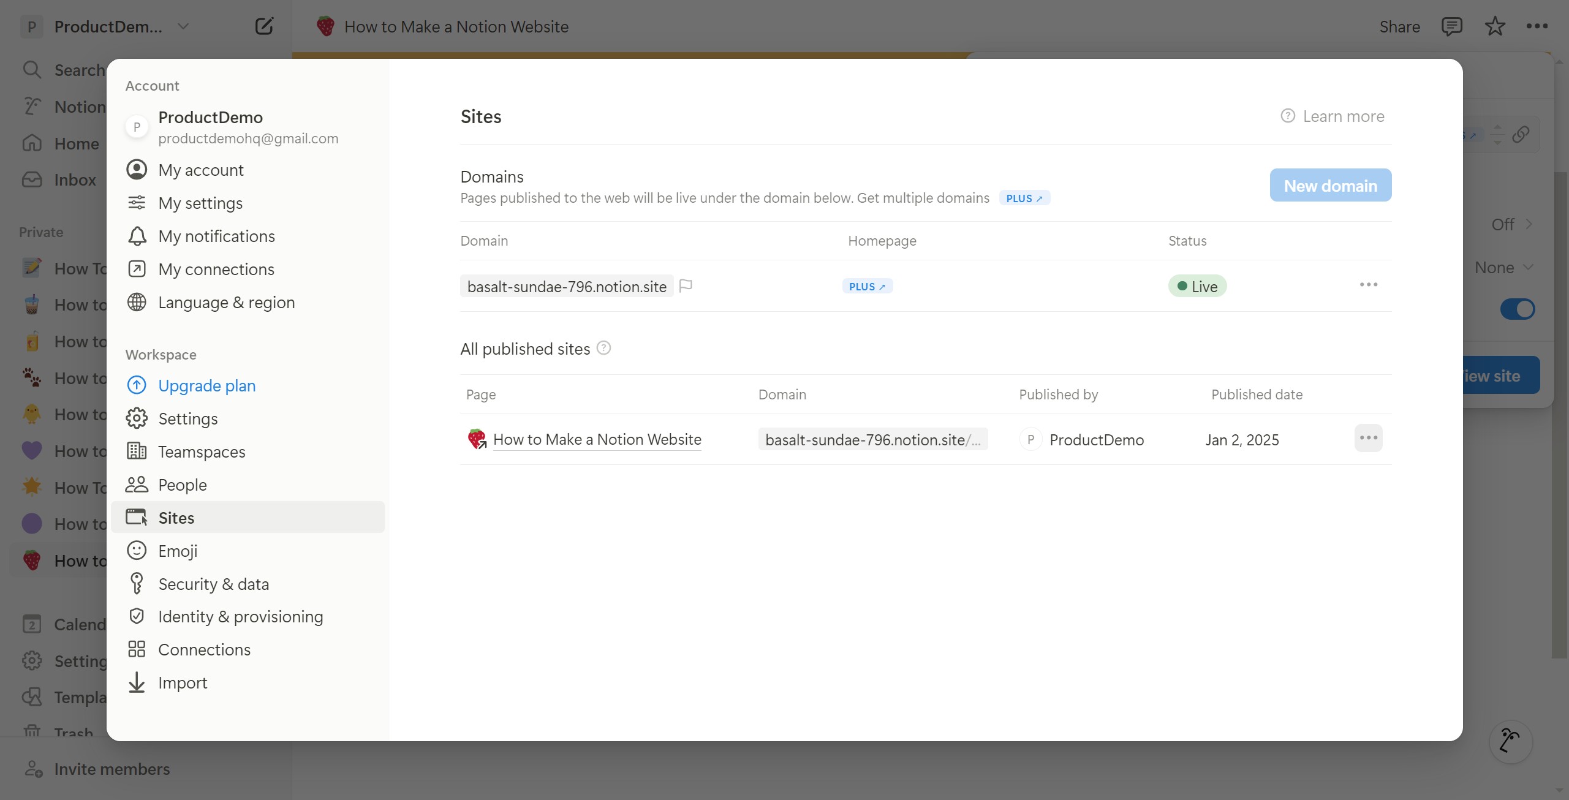Click Search in the left sidebar
1569x800 pixels.
pyautogui.click(x=63, y=70)
